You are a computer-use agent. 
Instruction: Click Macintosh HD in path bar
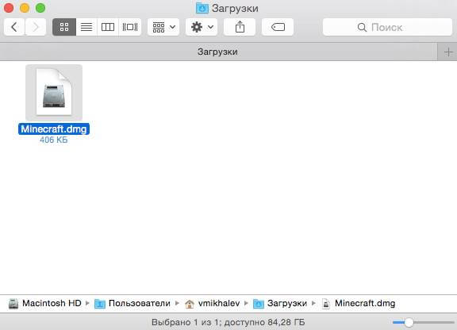click(45, 303)
